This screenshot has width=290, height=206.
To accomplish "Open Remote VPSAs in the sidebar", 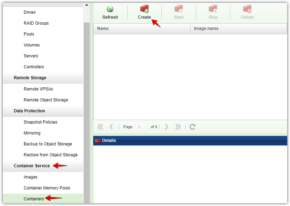I will 38,89.
